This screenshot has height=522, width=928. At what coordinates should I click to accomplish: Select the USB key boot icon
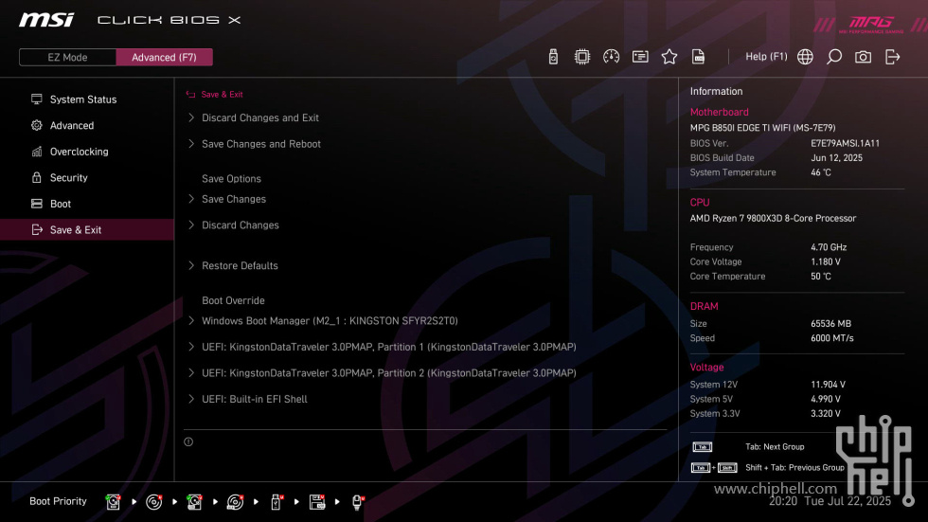[277, 502]
